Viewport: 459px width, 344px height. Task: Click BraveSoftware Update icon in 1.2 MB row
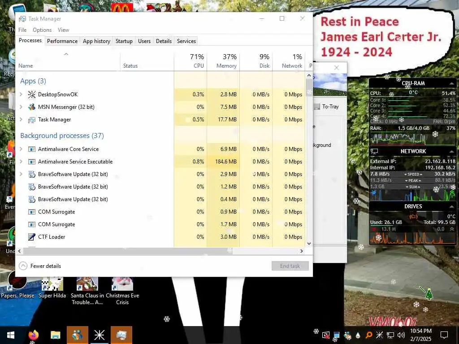32,187
